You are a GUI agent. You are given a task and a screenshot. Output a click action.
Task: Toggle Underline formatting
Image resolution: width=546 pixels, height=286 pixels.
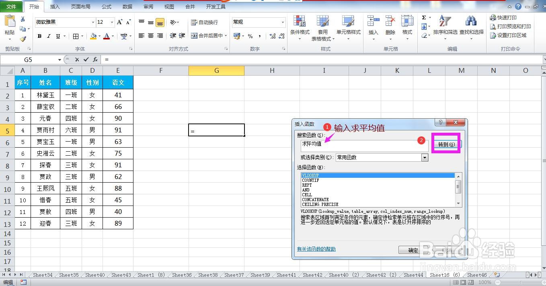point(58,36)
